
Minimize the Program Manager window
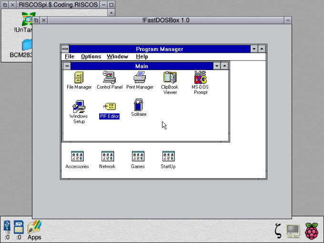click(x=254, y=49)
